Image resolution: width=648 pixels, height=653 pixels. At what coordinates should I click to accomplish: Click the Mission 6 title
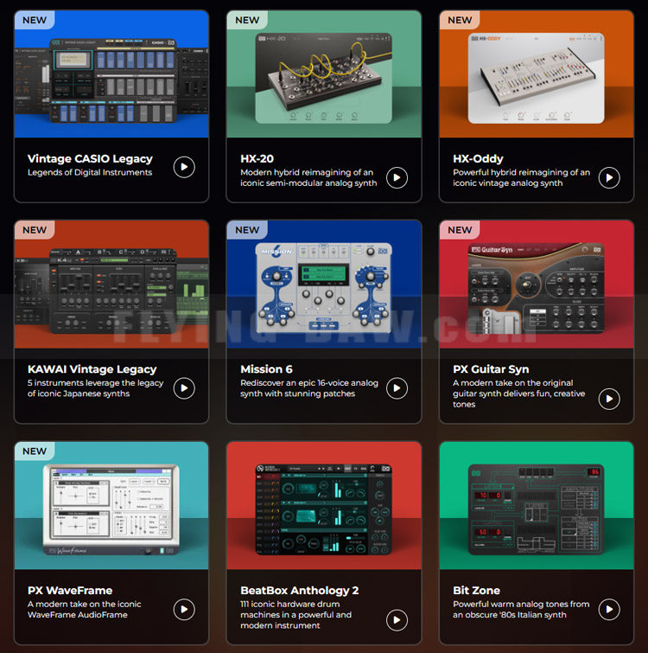[266, 369]
